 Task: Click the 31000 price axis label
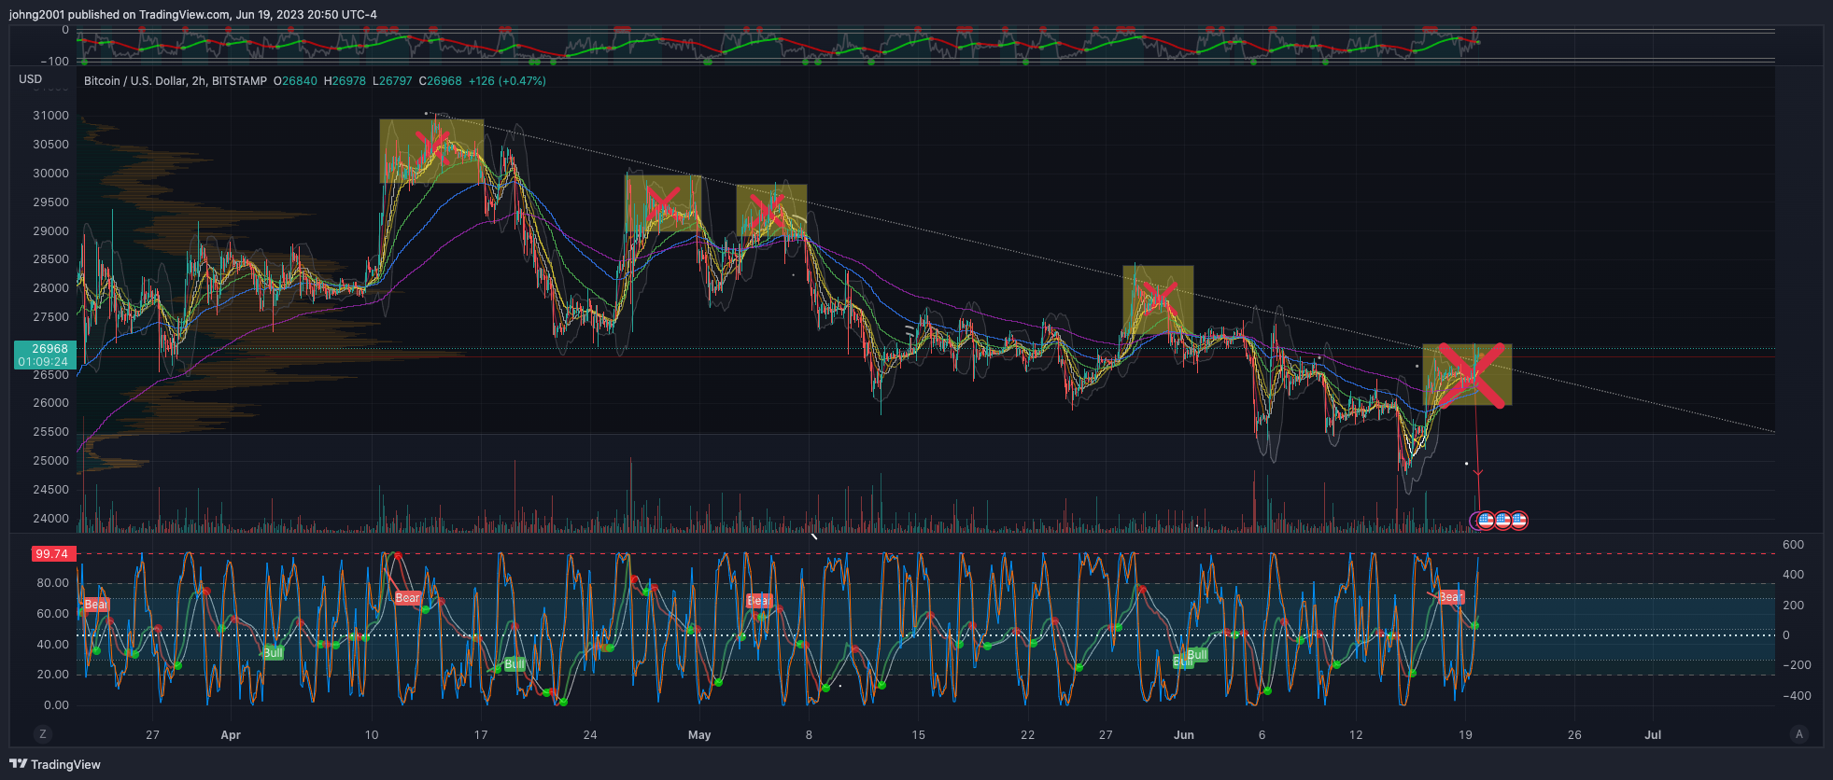click(51, 116)
